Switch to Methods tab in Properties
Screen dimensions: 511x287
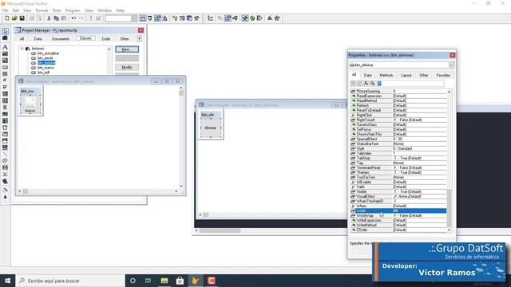click(x=386, y=75)
